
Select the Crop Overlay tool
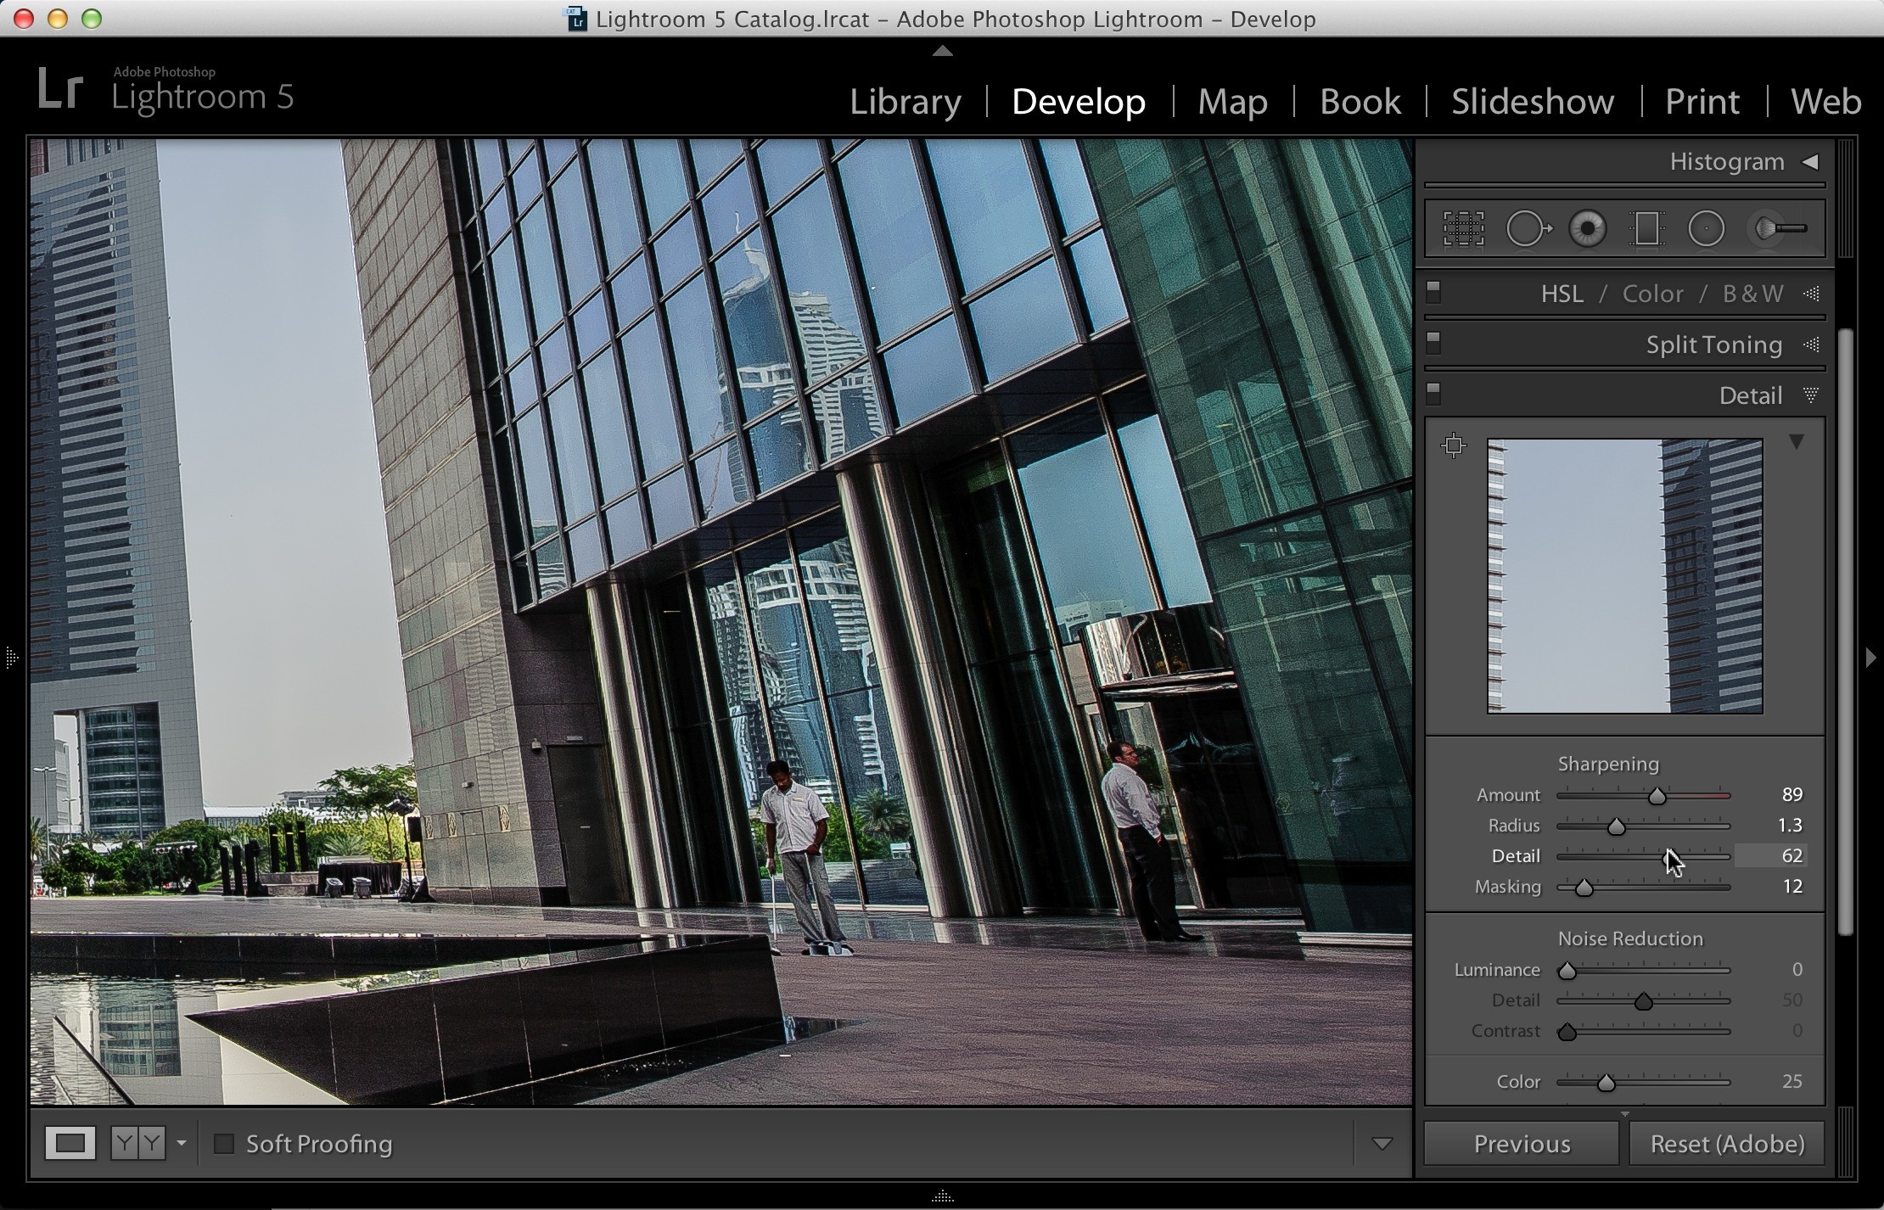(1463, 229)
